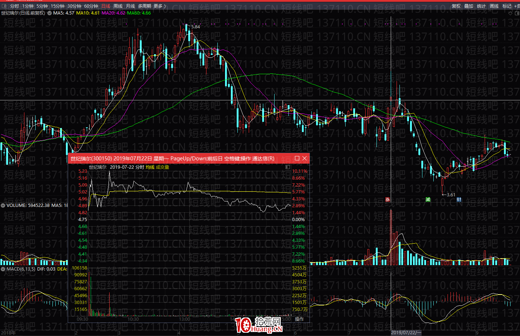Click the month 9 marker on the time axis
The height and width of the screenshot is (336, 520).
(477, 333)
